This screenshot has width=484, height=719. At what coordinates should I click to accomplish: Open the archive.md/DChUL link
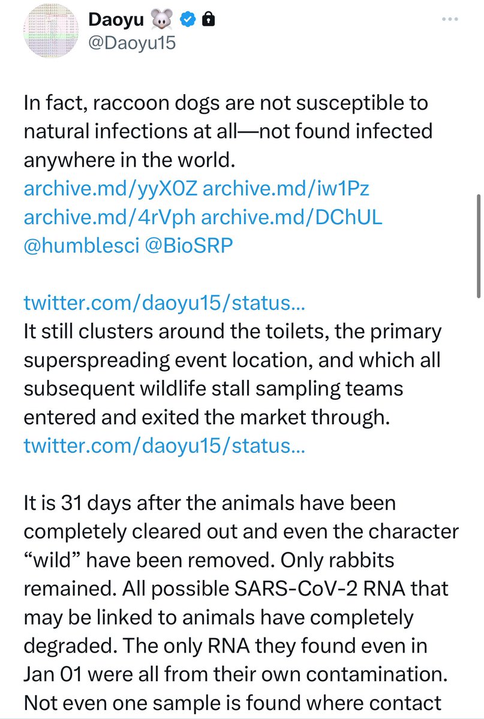pos(291,217)
